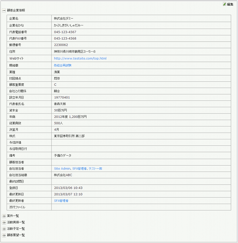Click the 与信評価 field label
238x243 pixels.
(x=15, y=143)
